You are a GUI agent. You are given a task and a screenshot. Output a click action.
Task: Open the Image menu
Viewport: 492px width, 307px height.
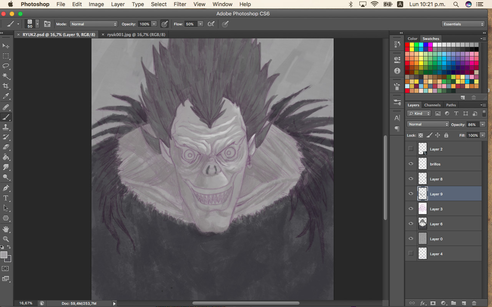[x=96, y=4]
